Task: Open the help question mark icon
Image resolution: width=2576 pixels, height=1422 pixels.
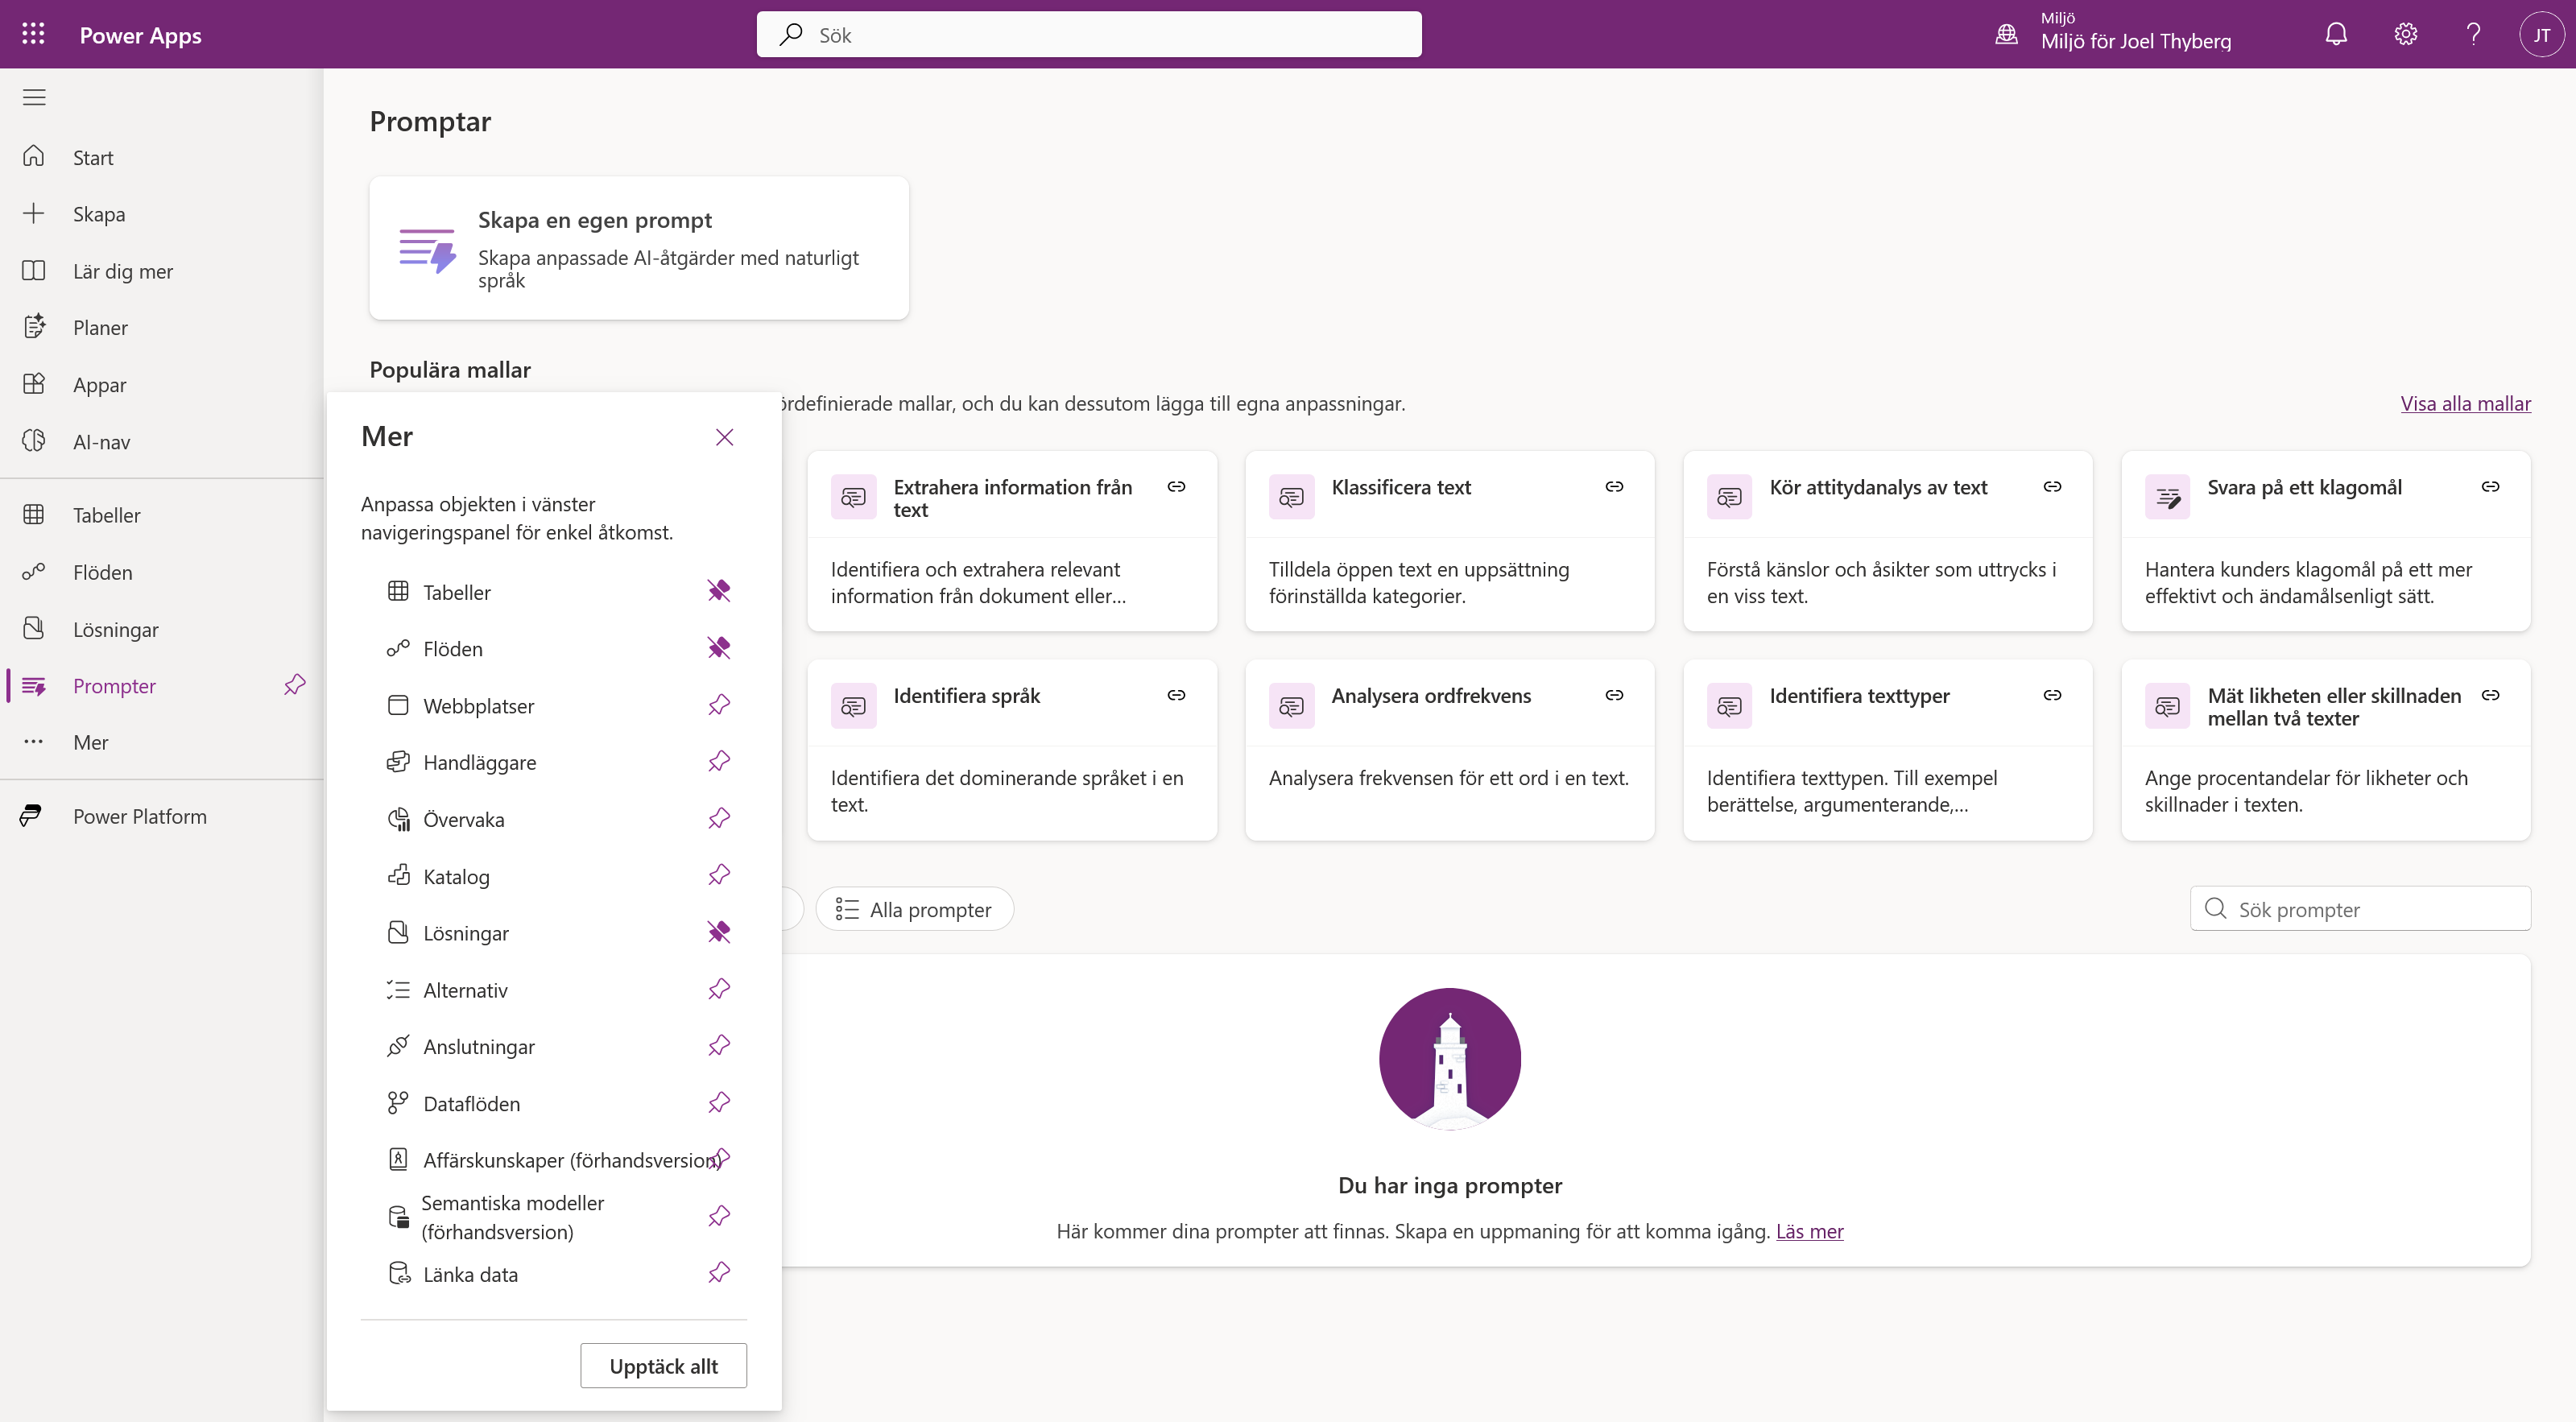Action: 2473,34
